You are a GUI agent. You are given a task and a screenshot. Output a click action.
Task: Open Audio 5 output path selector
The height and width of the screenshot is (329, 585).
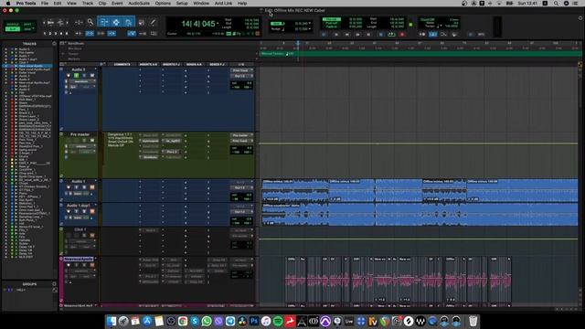(x=240, y=76)
